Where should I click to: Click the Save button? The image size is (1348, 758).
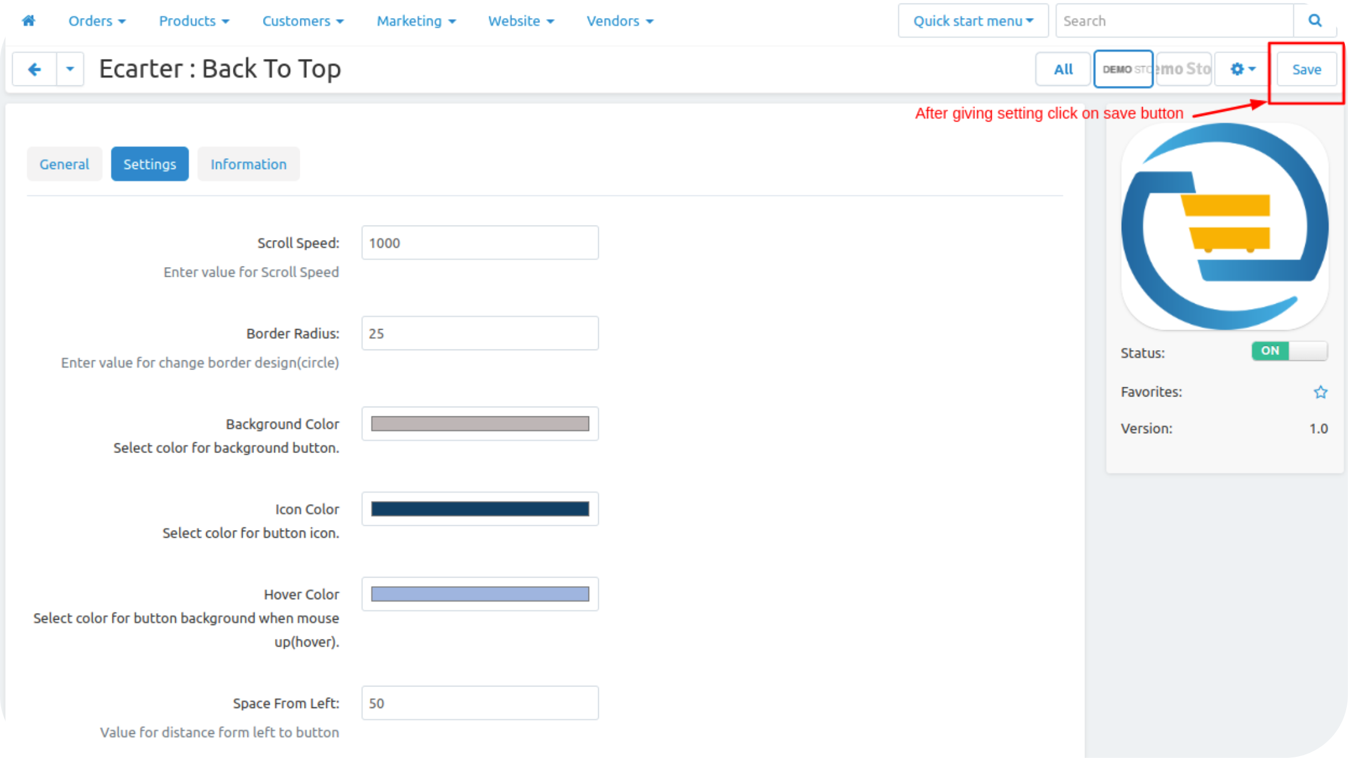1306,70
